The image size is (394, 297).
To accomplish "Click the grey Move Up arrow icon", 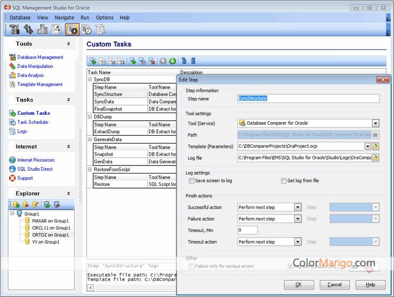I will (163, 61).
